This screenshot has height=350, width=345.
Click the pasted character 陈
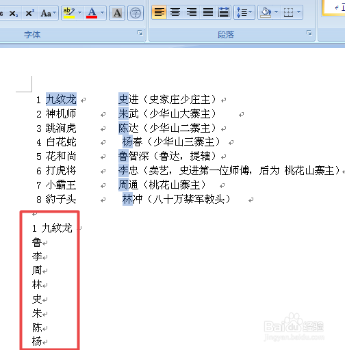pyautogui.click(x=37, y=327)
